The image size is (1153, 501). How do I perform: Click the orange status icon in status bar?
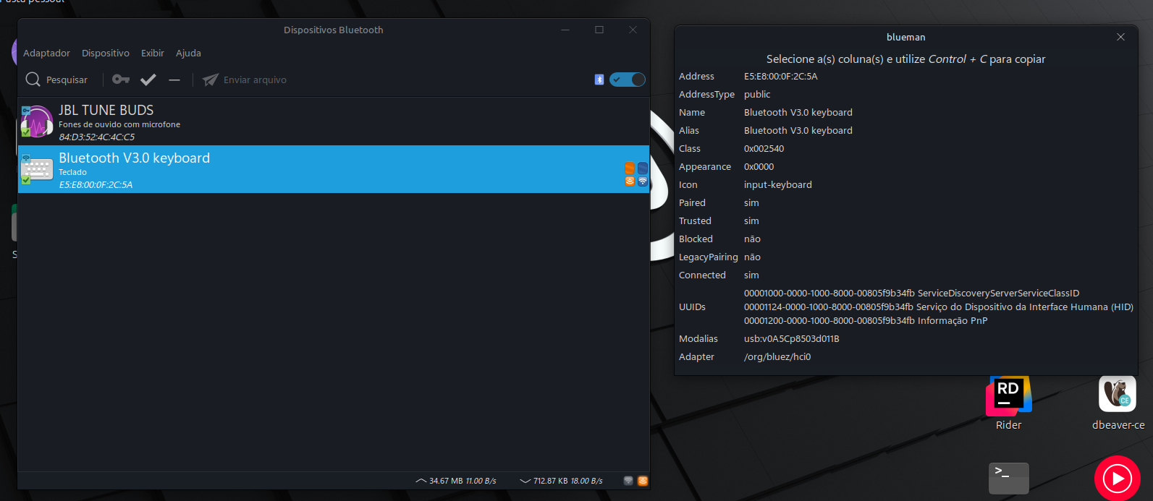pyautogui.click(x=643, y=481)
